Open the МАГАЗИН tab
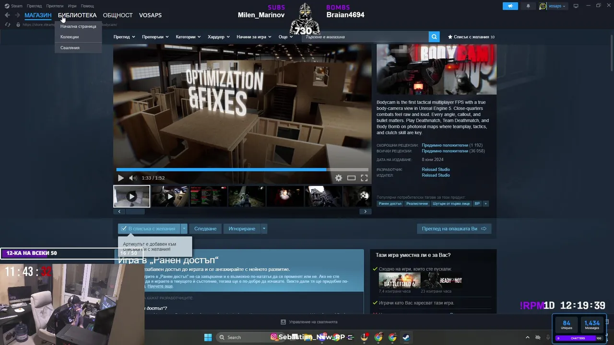614x345 pixels. tap(38, 15)
